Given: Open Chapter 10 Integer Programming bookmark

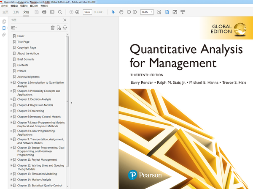Looking at the screenshot, I should click(41, 151).
